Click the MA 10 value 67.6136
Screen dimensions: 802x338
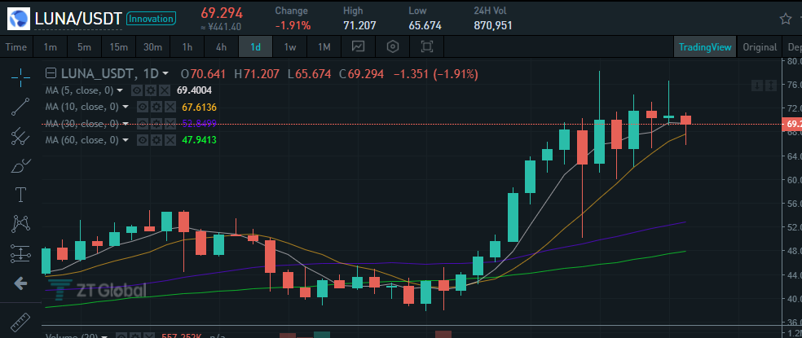200,108
